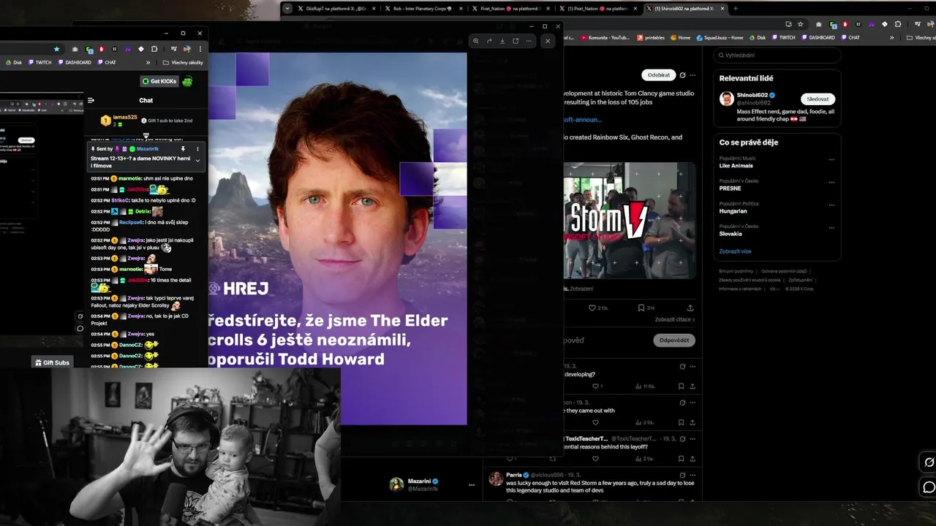The image size is (936, 526).
Task: Open profile avatar in Kick window toolbar
Action: [x=186, y=49]
